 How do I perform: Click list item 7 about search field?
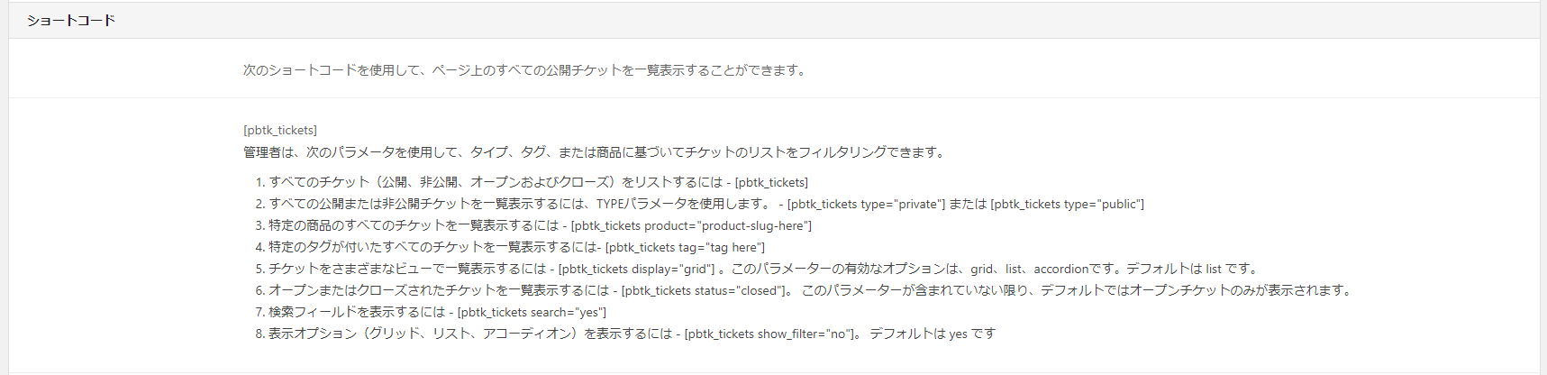431,312
